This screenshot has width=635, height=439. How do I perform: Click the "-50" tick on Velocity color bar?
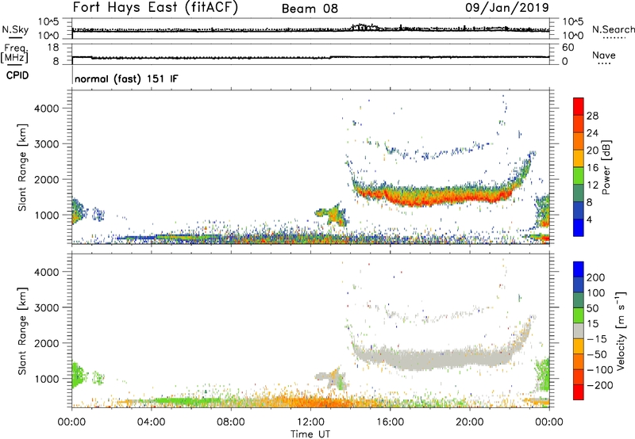(597, 354)
